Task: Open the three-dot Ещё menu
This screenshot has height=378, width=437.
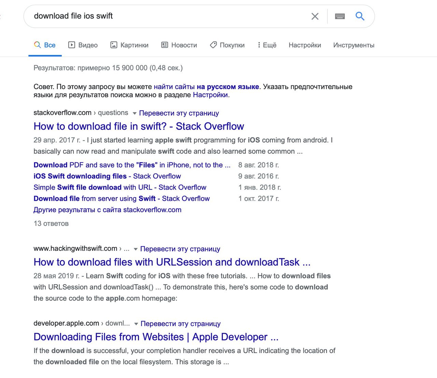Action: click(259, 45)
